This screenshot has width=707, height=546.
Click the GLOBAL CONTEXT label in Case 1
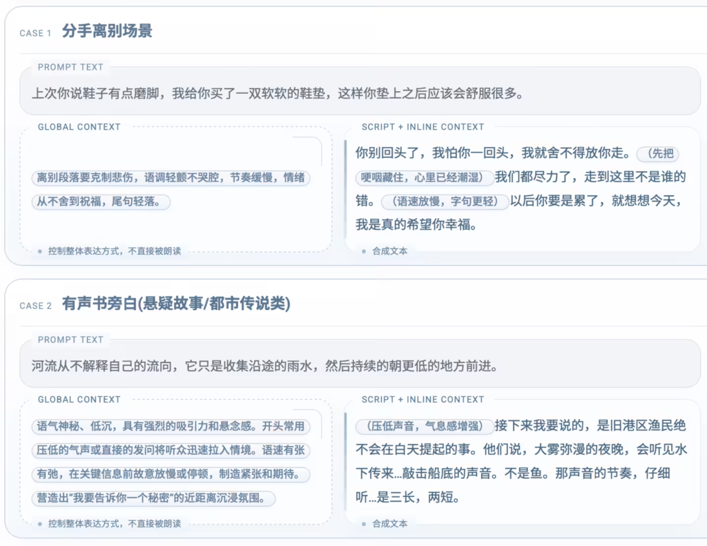(79, 127)
